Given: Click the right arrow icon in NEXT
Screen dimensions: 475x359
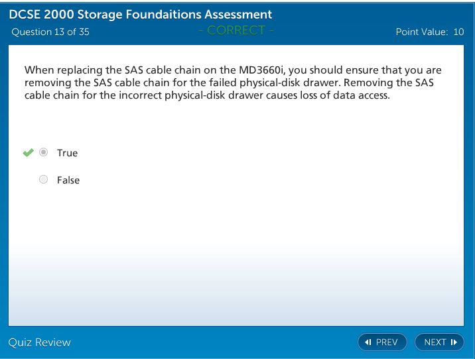Looking at the screenshot, I should pos(454,342).
